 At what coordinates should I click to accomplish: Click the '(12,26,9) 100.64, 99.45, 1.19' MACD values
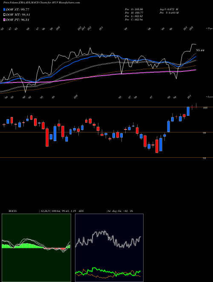tap(58, 211)
